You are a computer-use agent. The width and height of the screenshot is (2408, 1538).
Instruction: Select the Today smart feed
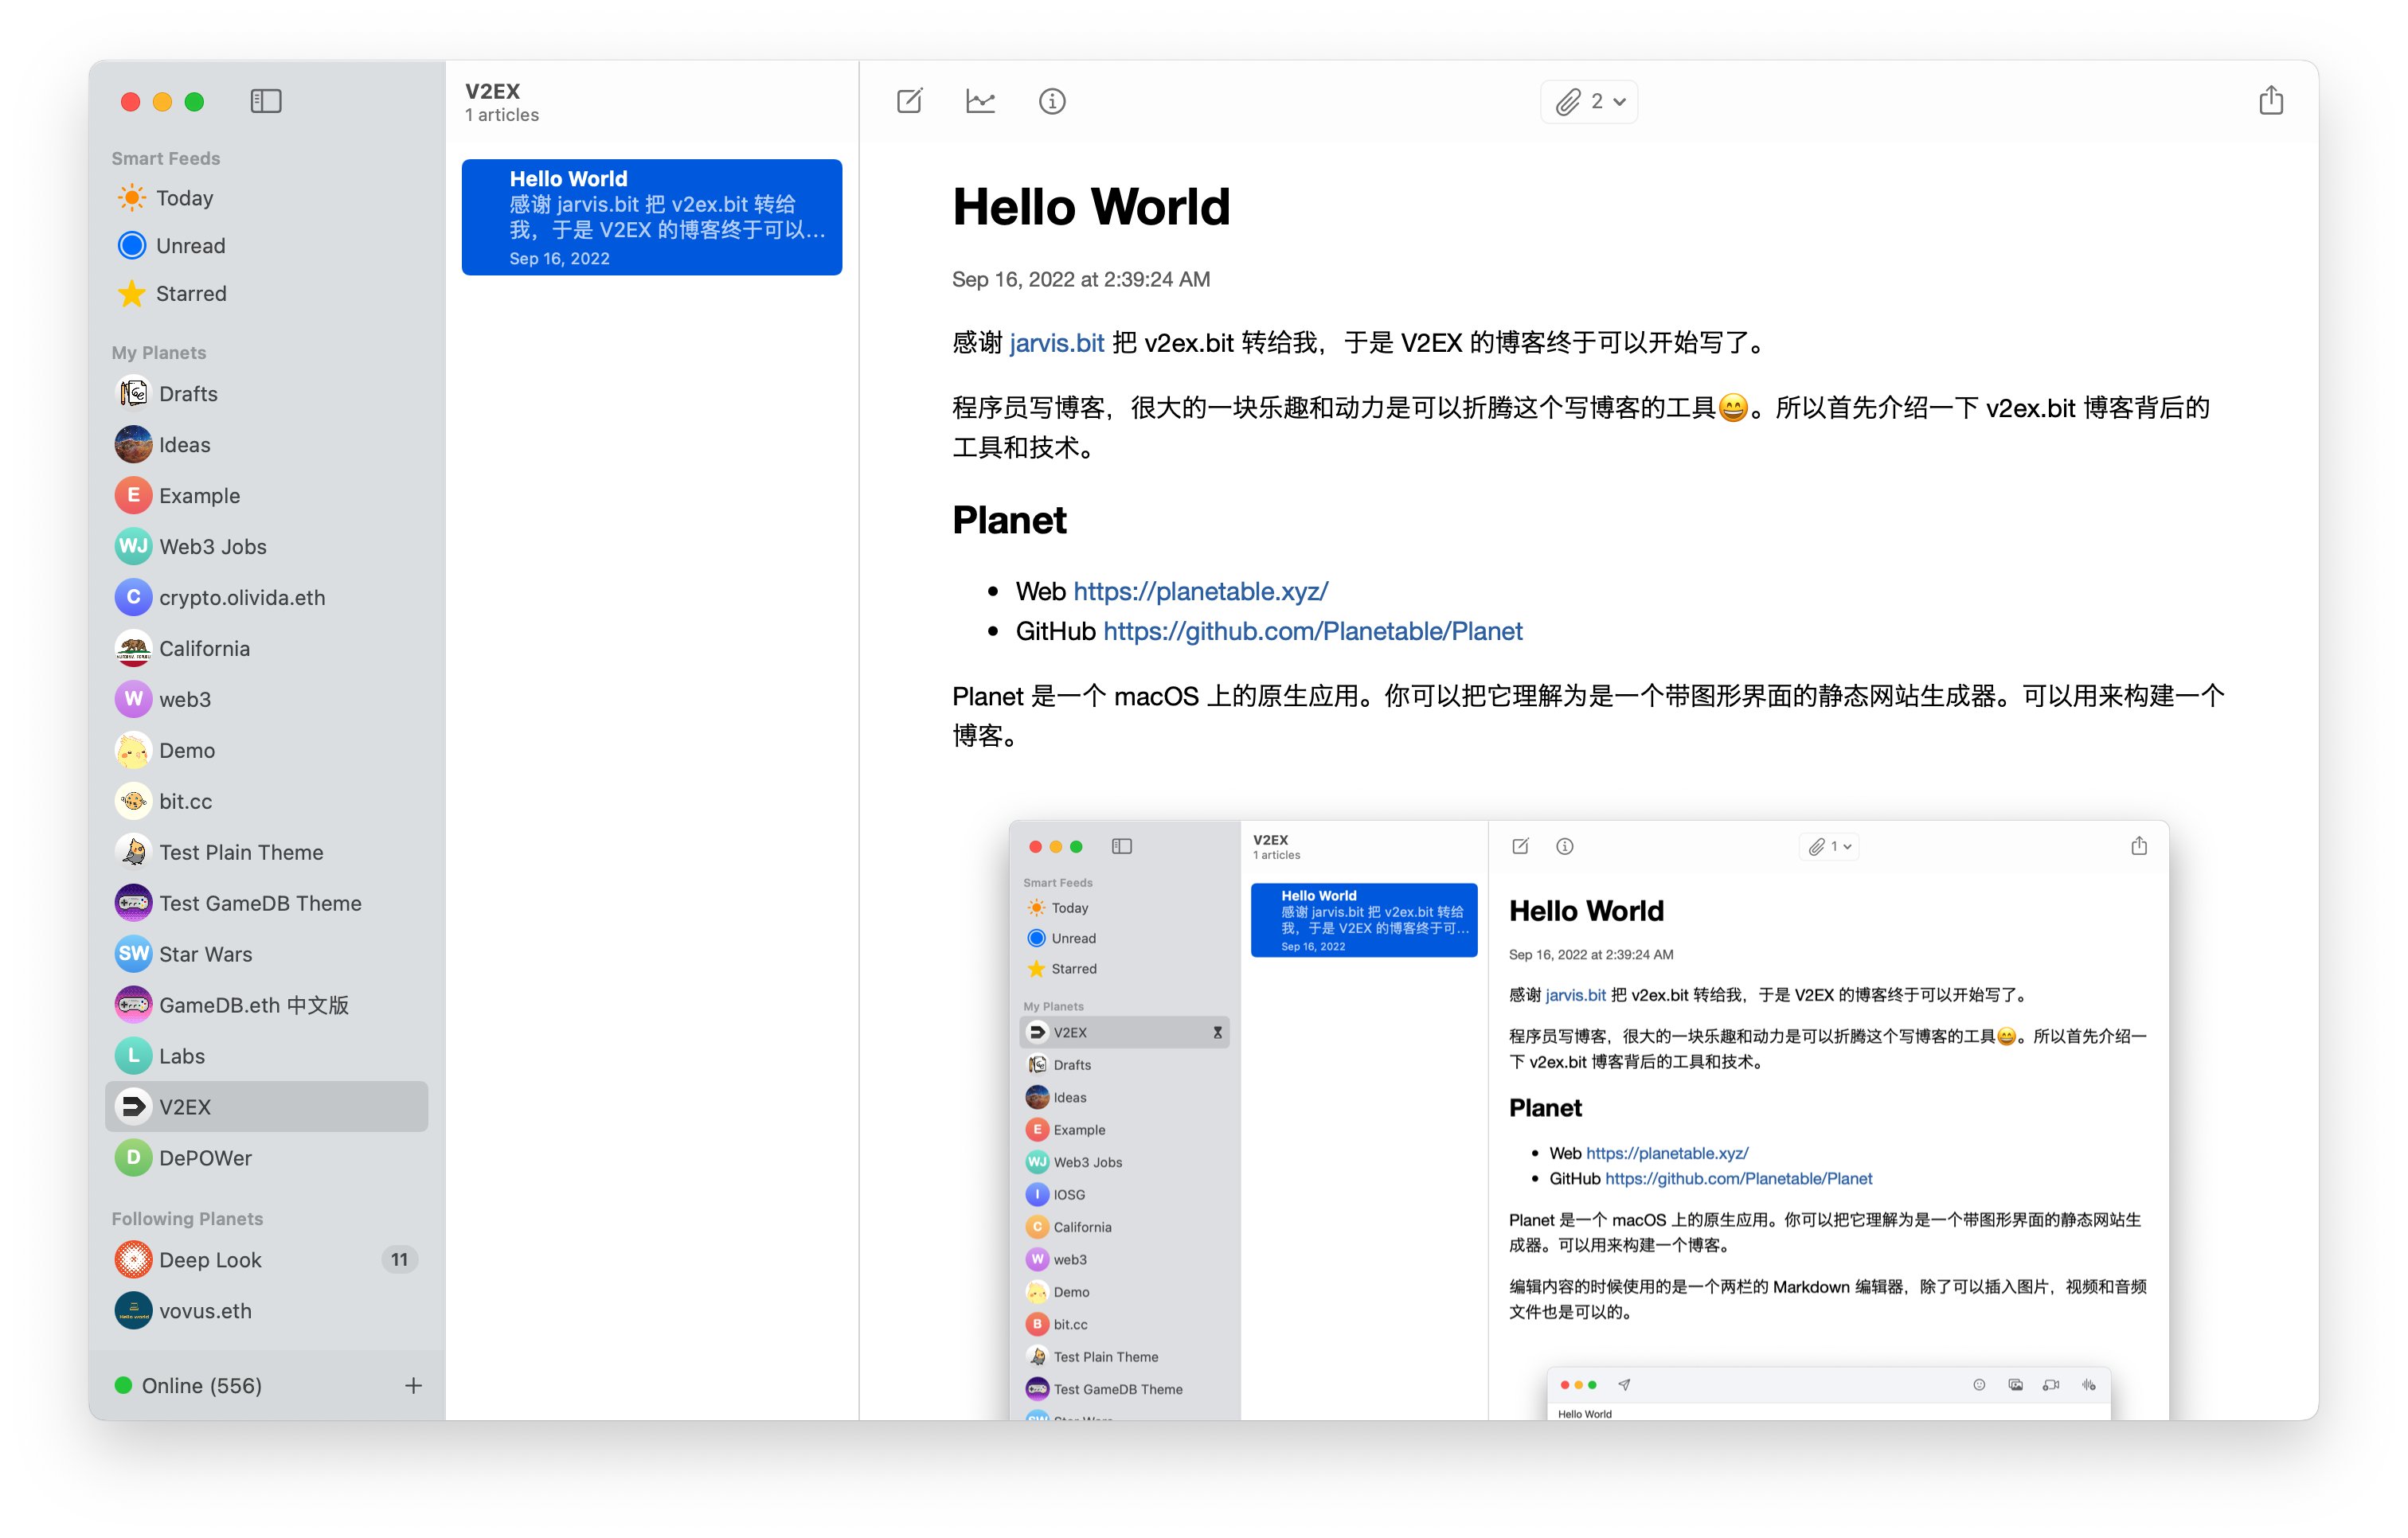click(184, 198)
